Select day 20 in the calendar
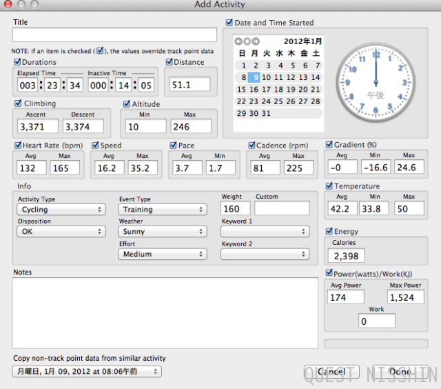 303,90
